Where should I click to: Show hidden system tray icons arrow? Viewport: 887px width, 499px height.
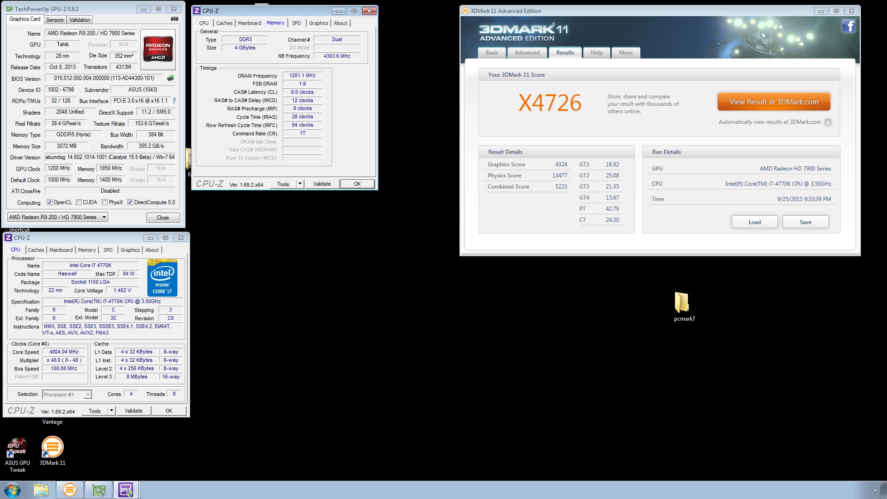[x=875, y=490]
